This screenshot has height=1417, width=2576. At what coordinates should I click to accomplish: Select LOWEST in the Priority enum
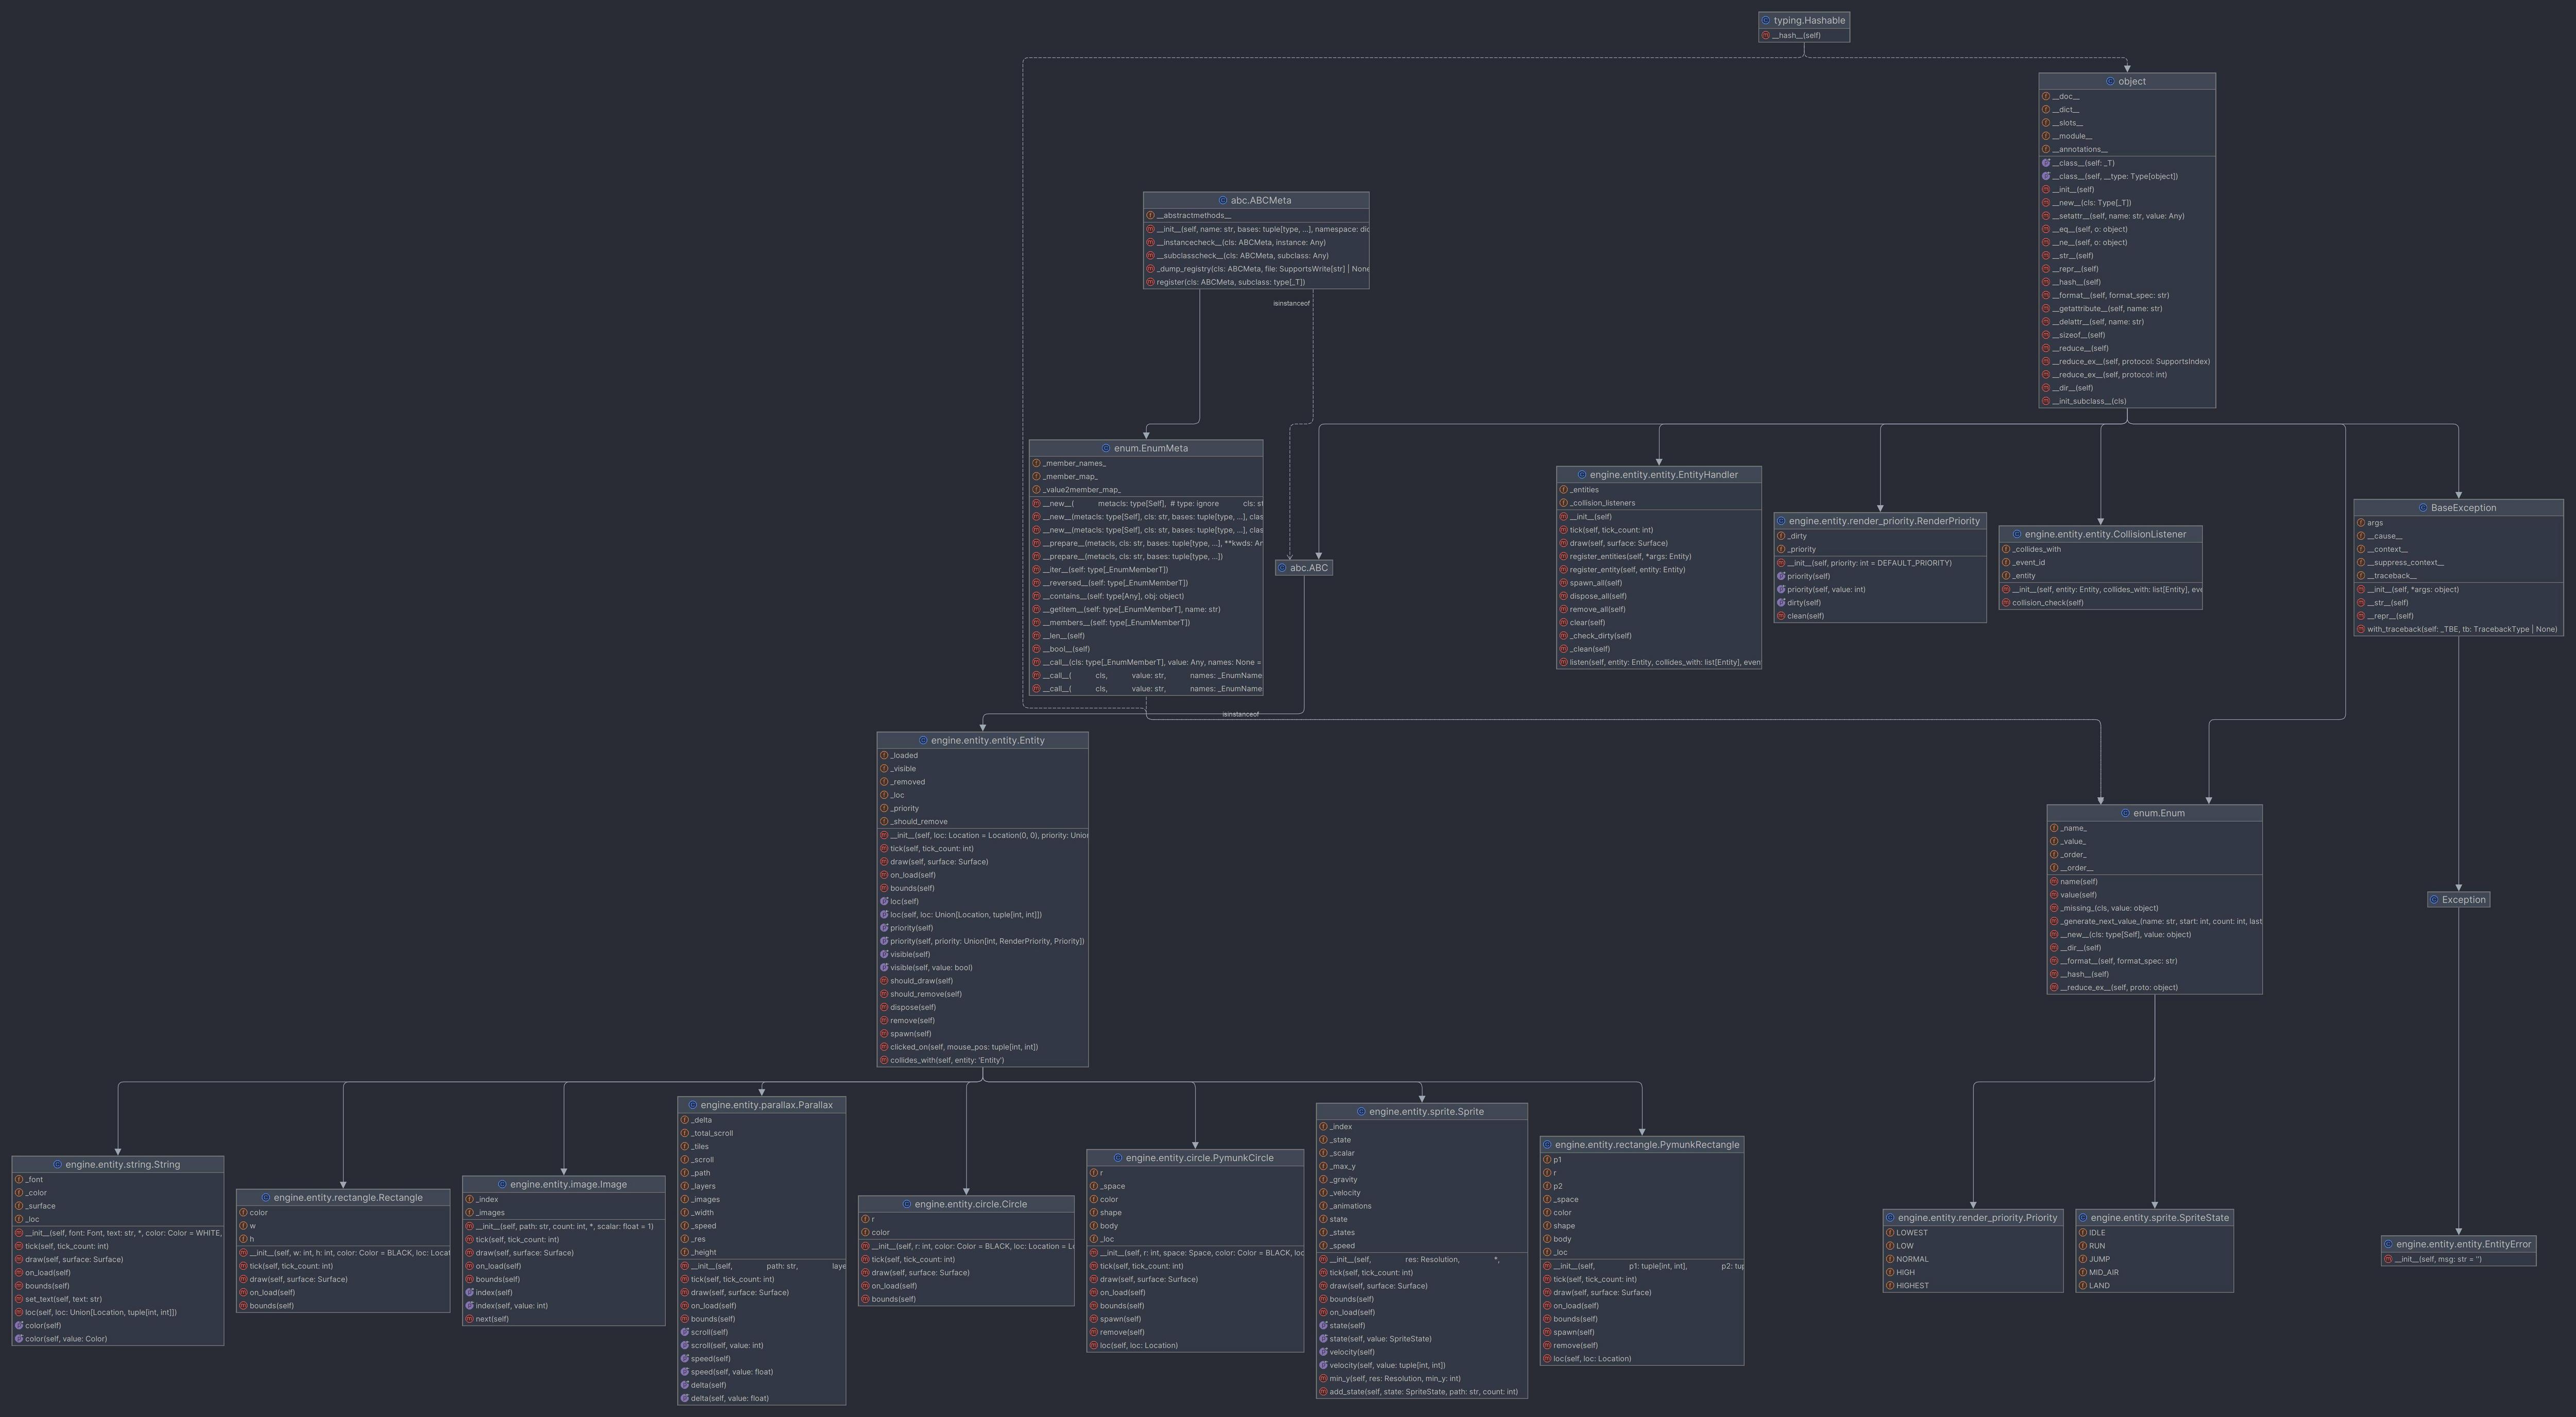tap(1912, 1233)
